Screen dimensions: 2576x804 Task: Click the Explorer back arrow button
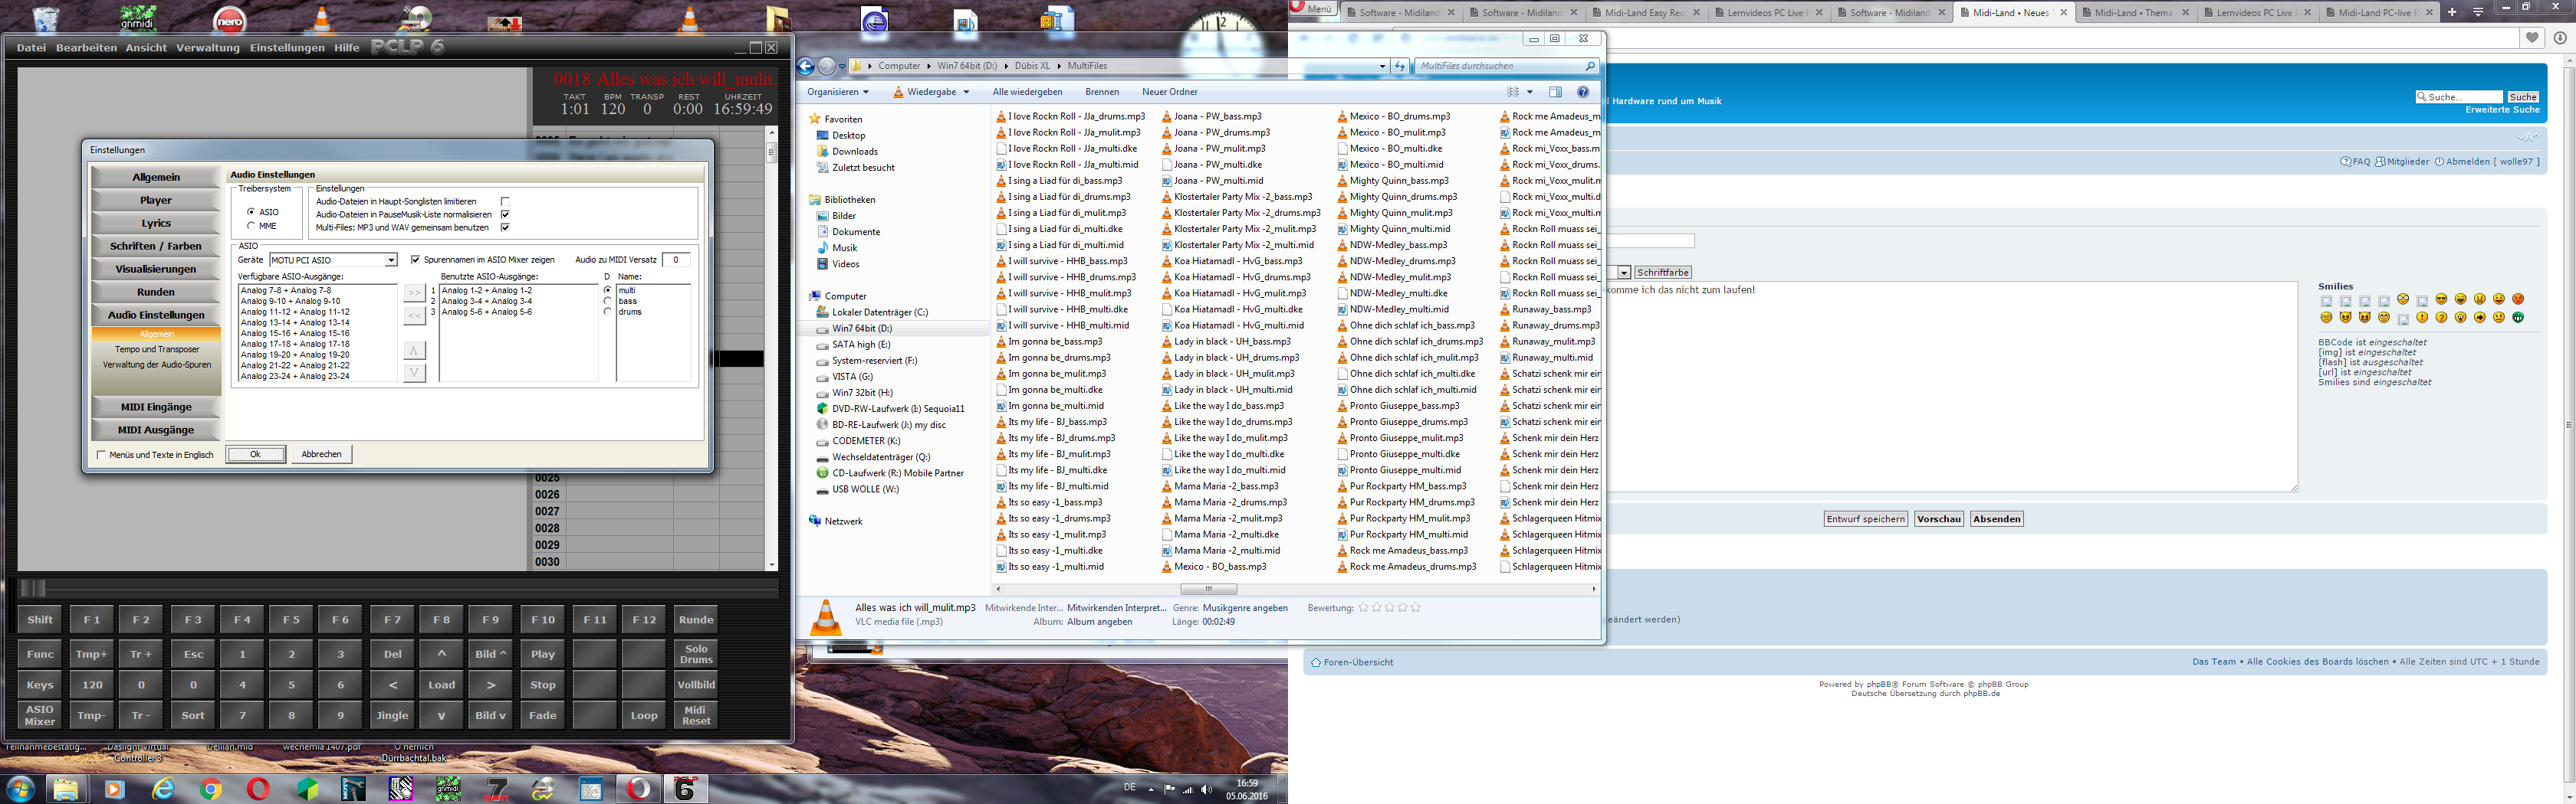pyautogui.click(x=806, y=66)
